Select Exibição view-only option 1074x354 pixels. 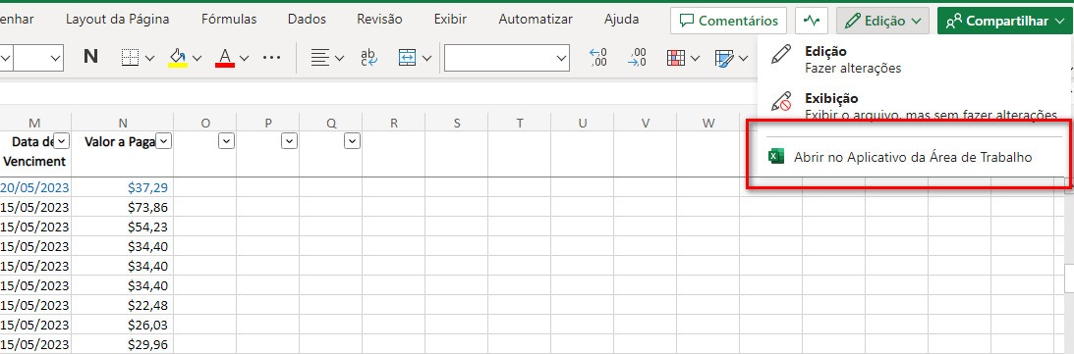click(x=914, y=107)
